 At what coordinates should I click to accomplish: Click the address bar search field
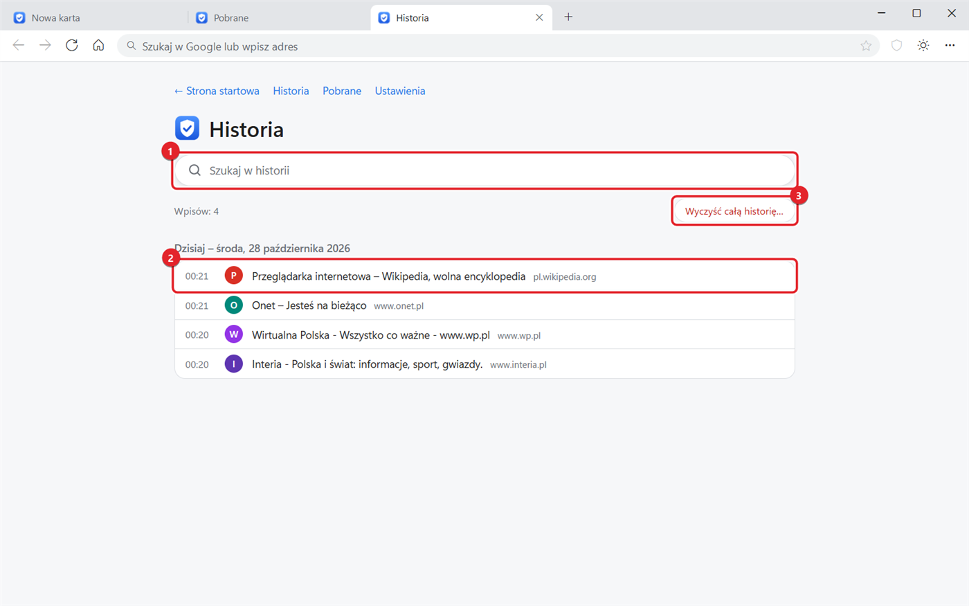(498, 46)
